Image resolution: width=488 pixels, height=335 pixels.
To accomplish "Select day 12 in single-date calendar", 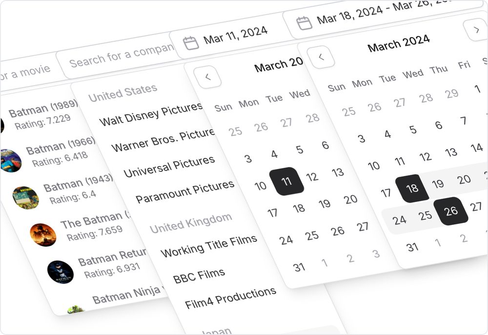I will [312, 177].
